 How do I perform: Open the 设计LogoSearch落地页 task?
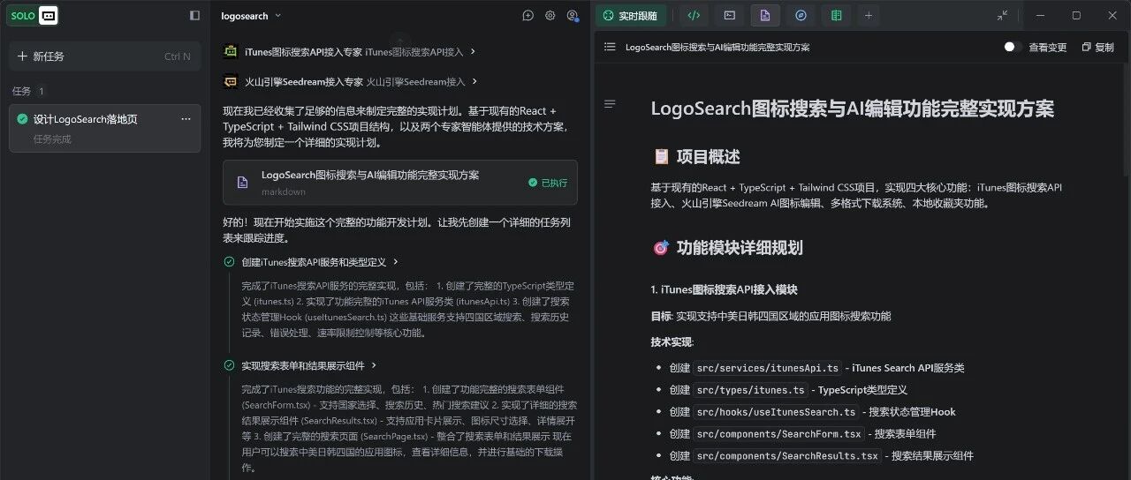pos(104,128)
